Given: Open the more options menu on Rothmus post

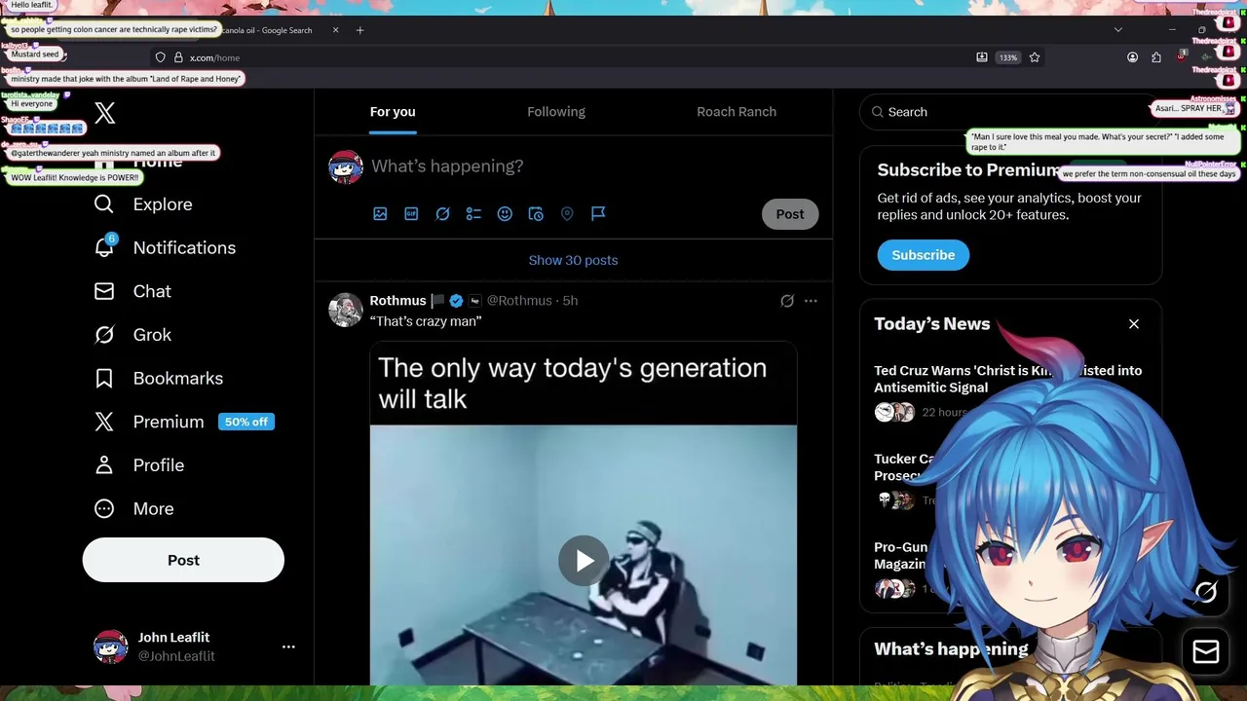Looking at the screenshot, I should [x=811, y=301].
